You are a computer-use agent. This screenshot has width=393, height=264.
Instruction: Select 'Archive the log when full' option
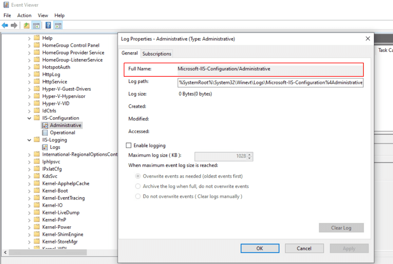click(138, 186)
